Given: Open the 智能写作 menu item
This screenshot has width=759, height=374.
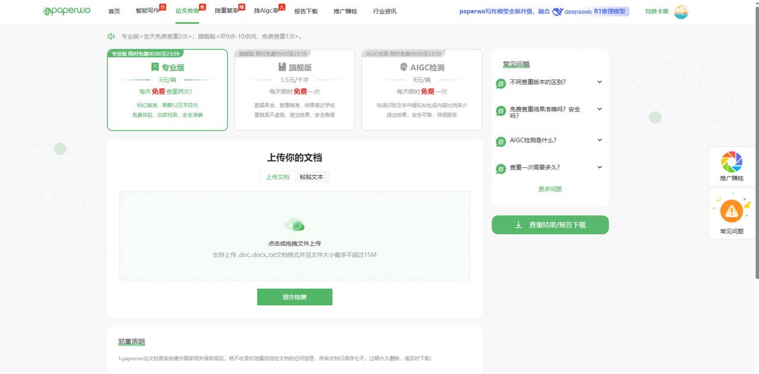Looking at the screenshot, I should 147,11.
